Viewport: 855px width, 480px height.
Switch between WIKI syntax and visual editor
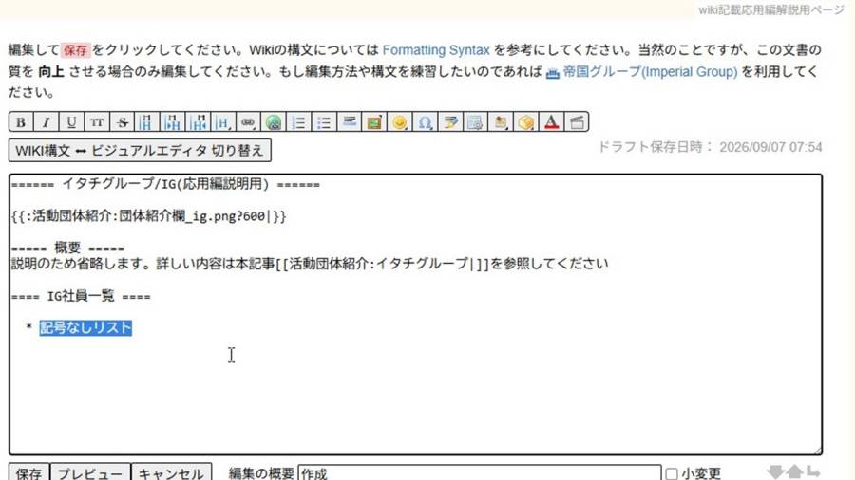(x=140, y=150)
